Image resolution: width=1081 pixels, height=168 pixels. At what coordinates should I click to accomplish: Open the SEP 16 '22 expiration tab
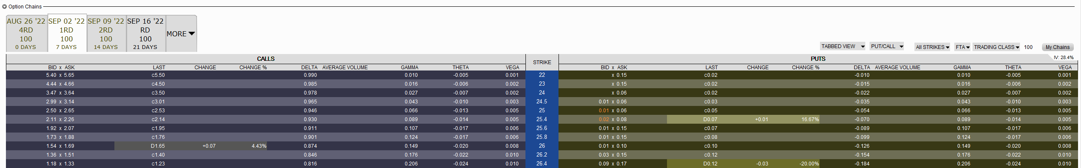click(x=145, y=34)
